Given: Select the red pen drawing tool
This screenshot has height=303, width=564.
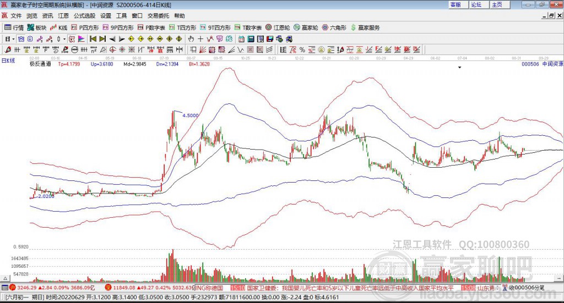Looking at the screenshot, I should pyautogui.click(x=8, y=49).
